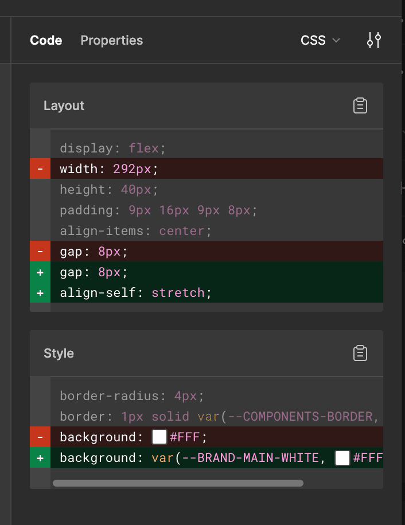
Task: Click the red minus marker beside gap
Action: pyautogui.click(x=40, y=252)
